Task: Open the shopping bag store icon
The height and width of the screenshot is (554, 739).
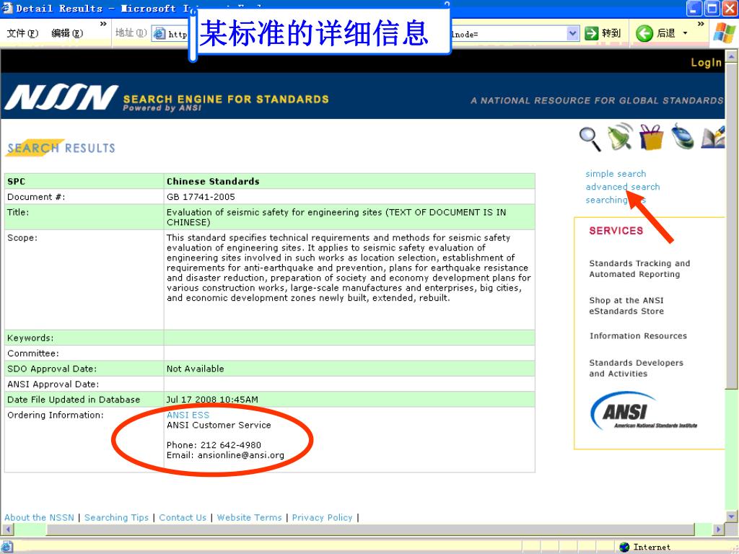Action: point(651,137)
